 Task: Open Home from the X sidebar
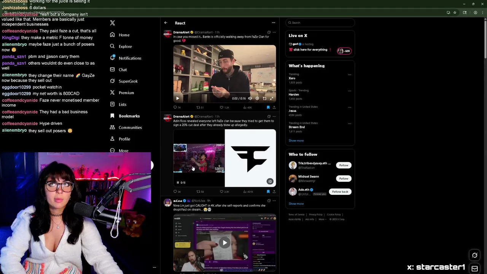(124, 35)
